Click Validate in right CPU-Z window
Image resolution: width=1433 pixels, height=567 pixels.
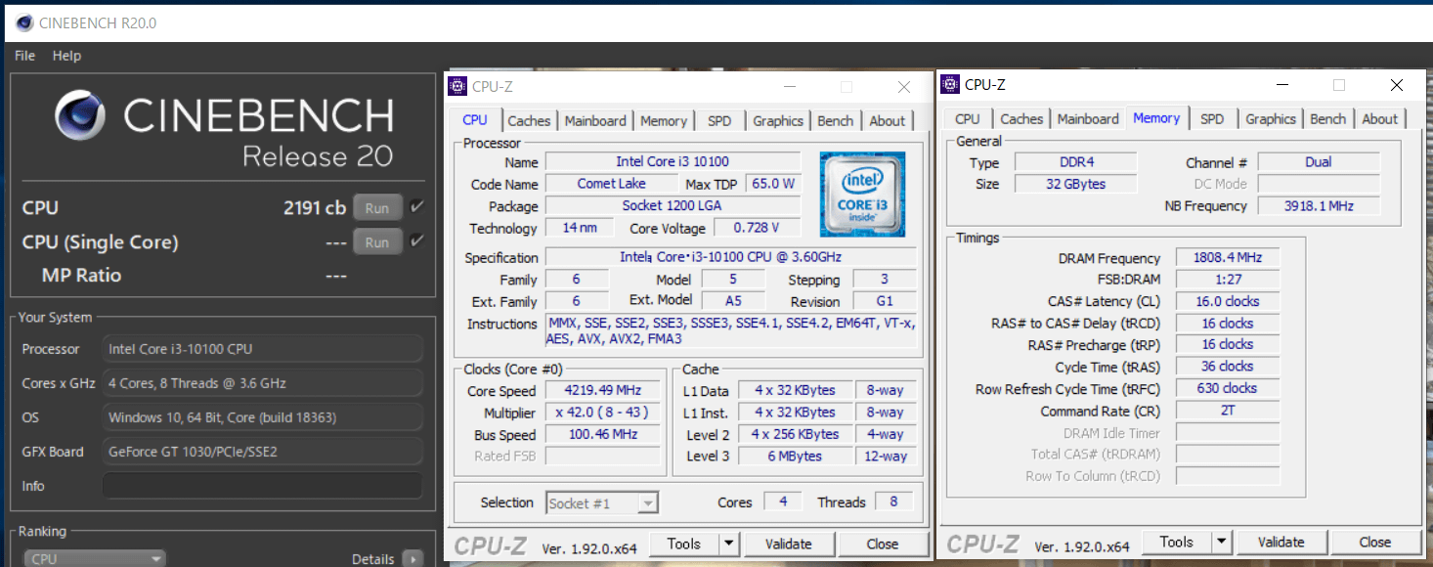pyautogui.click(x=1281, y=542)
